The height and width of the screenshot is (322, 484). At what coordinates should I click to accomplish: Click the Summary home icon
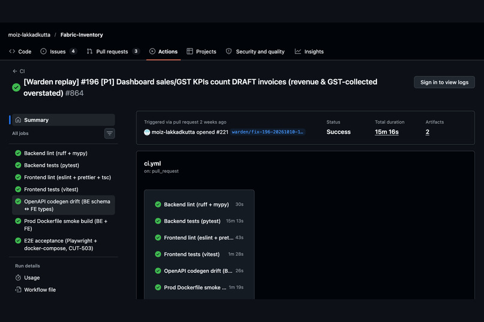[18, 120]
